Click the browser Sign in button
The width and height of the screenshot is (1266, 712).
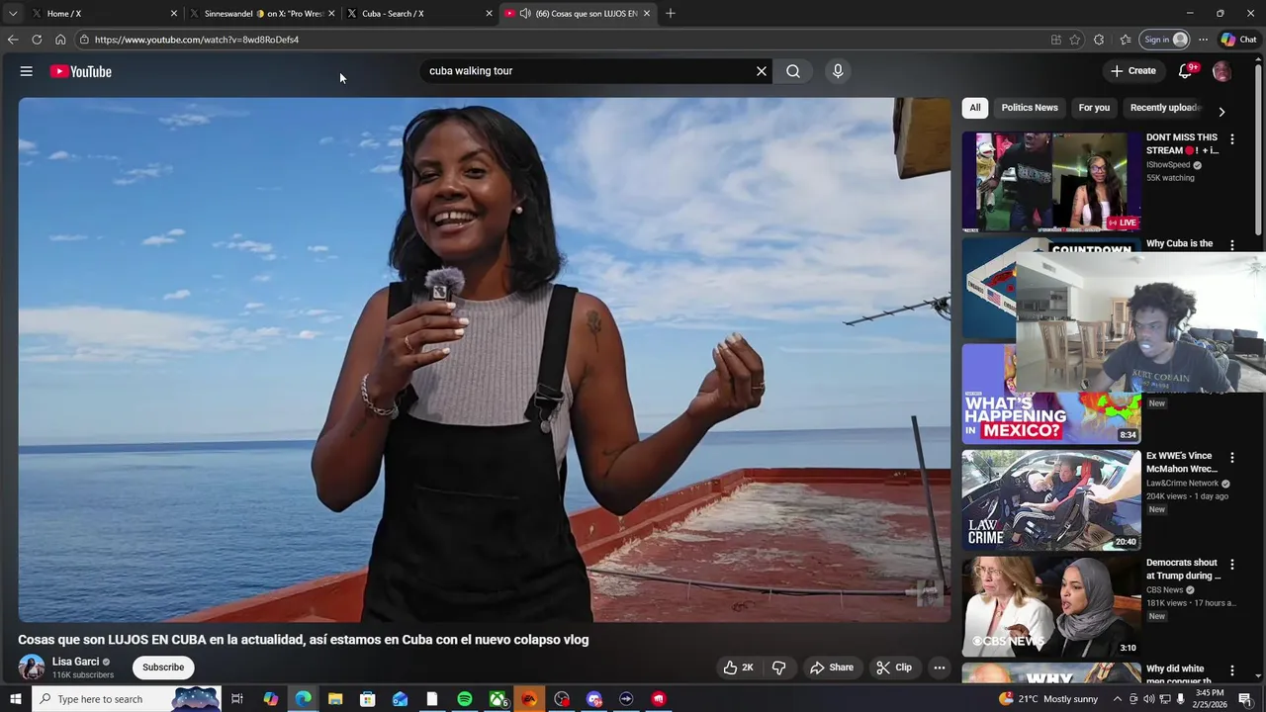1164,40
